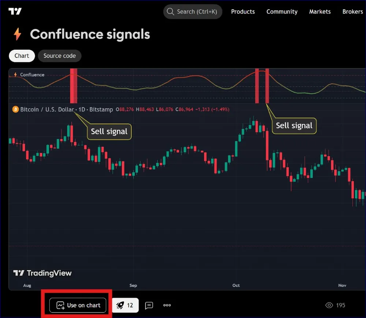
Task: Click inside the search input field
Action: 198,11
